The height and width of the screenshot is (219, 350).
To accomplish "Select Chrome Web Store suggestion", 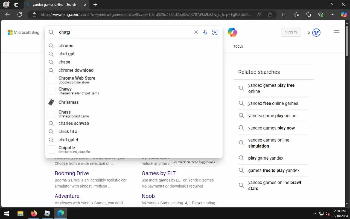I will pos(134,80).
